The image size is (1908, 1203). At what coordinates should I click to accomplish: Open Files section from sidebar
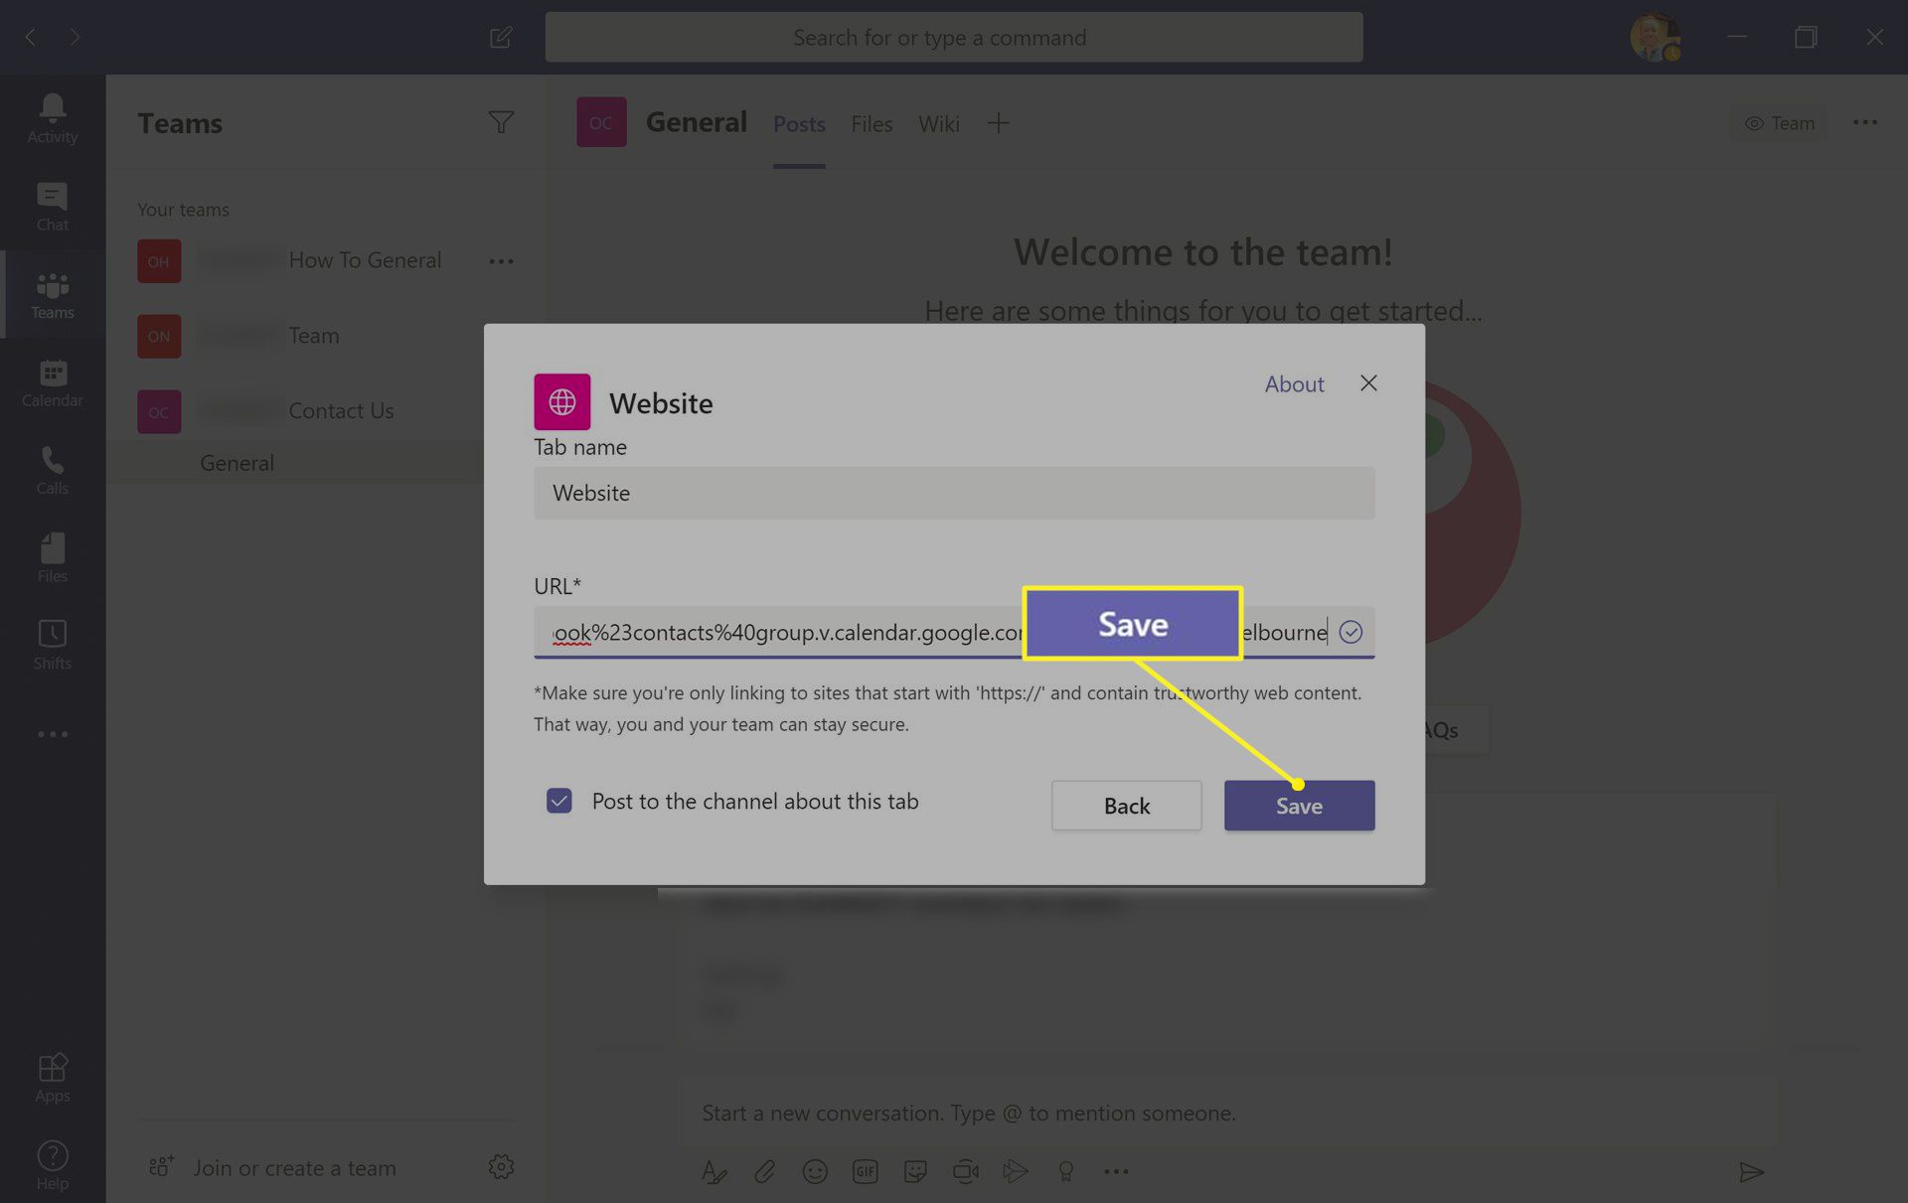pyautogui.click(x=52, y=555)
